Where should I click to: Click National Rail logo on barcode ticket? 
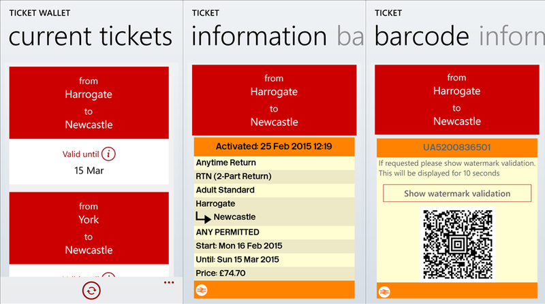click(385, 290)
